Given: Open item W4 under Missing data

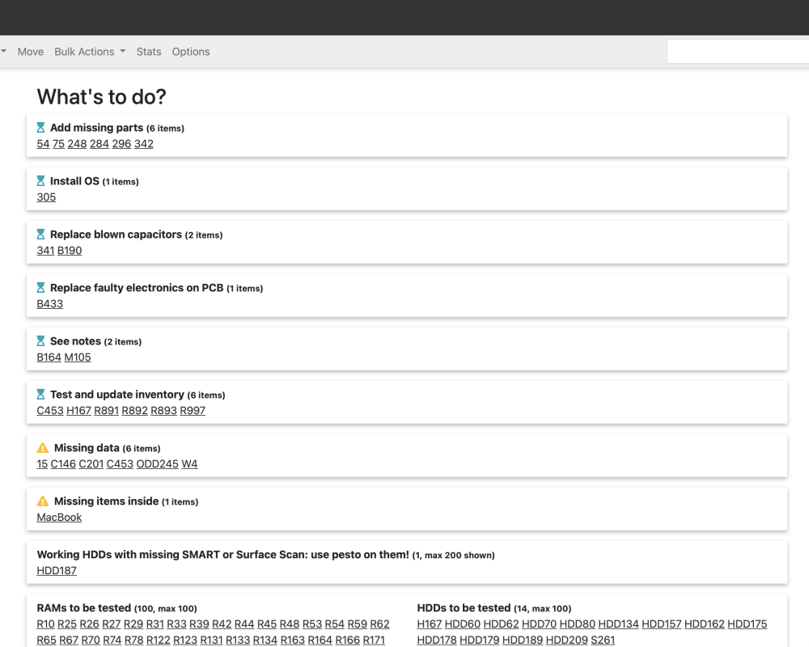Looking at the screenshot, I should click(189, 464).
